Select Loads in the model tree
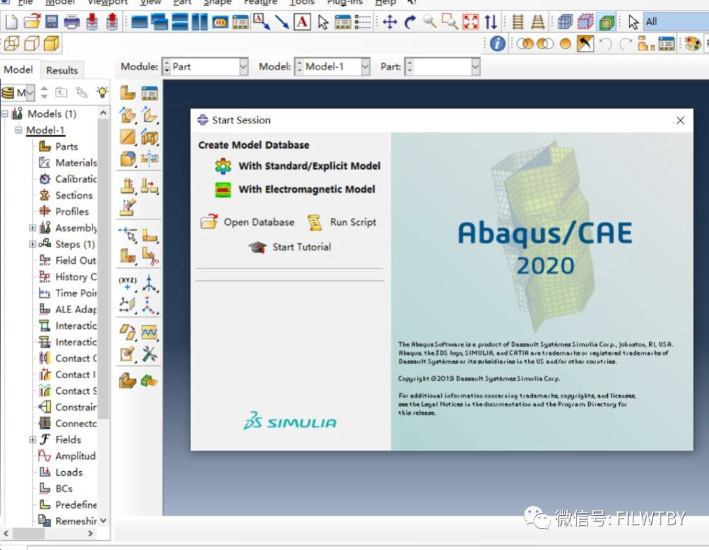 (60, 473)
